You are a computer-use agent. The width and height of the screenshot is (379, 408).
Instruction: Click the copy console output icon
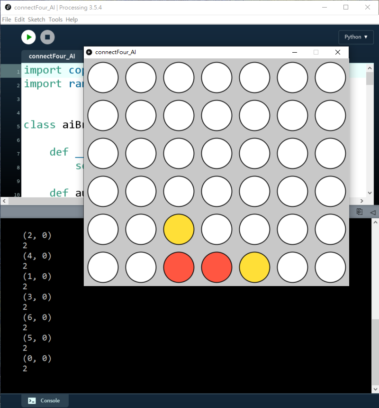360,212
